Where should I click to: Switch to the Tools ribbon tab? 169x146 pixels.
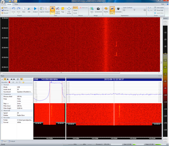[x=16, y=5]
